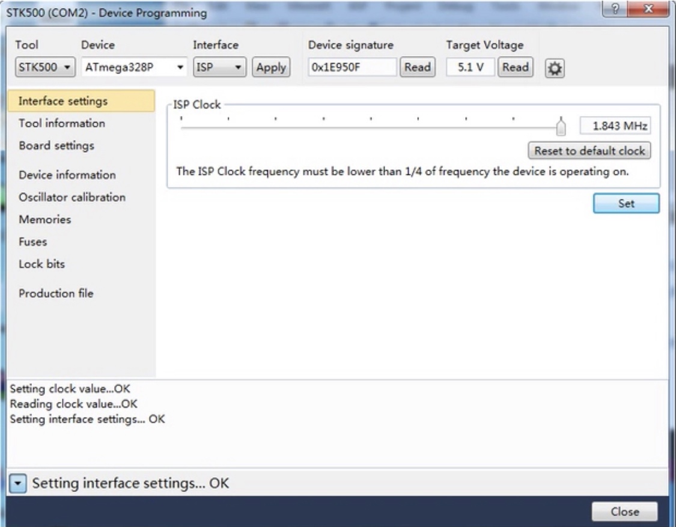
Task: Click the ISP Clock slider handle
Action: pos(561,126)
